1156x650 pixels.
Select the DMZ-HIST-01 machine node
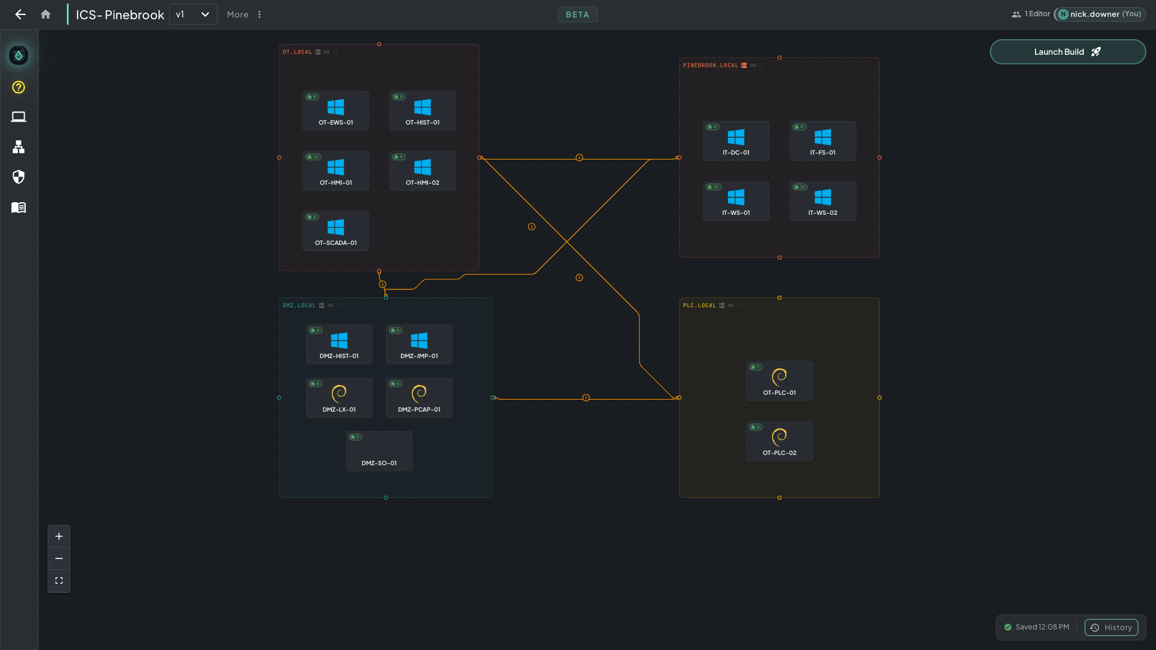(339, 344)
